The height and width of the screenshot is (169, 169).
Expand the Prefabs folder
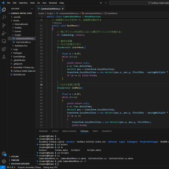point(22,28)
